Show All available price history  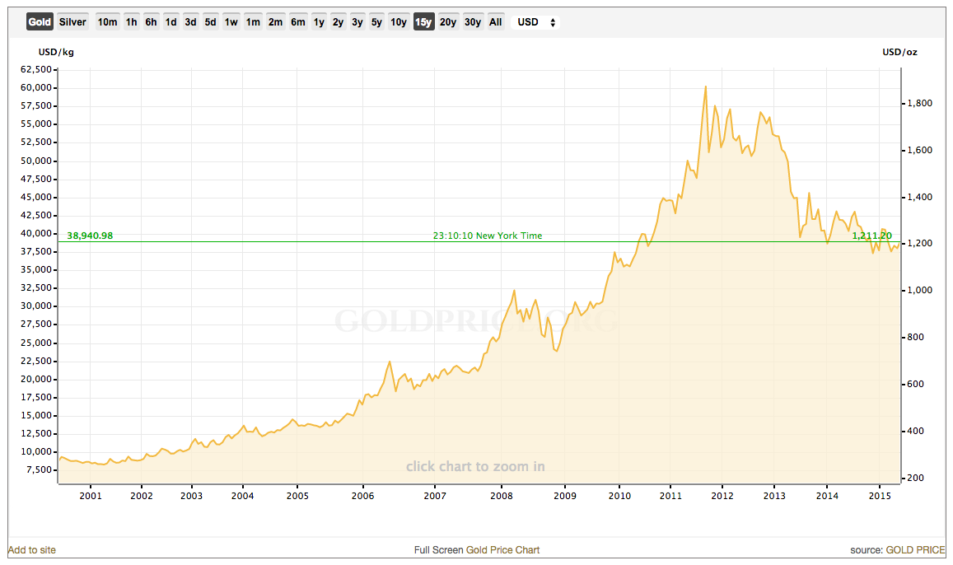point(495,22)
